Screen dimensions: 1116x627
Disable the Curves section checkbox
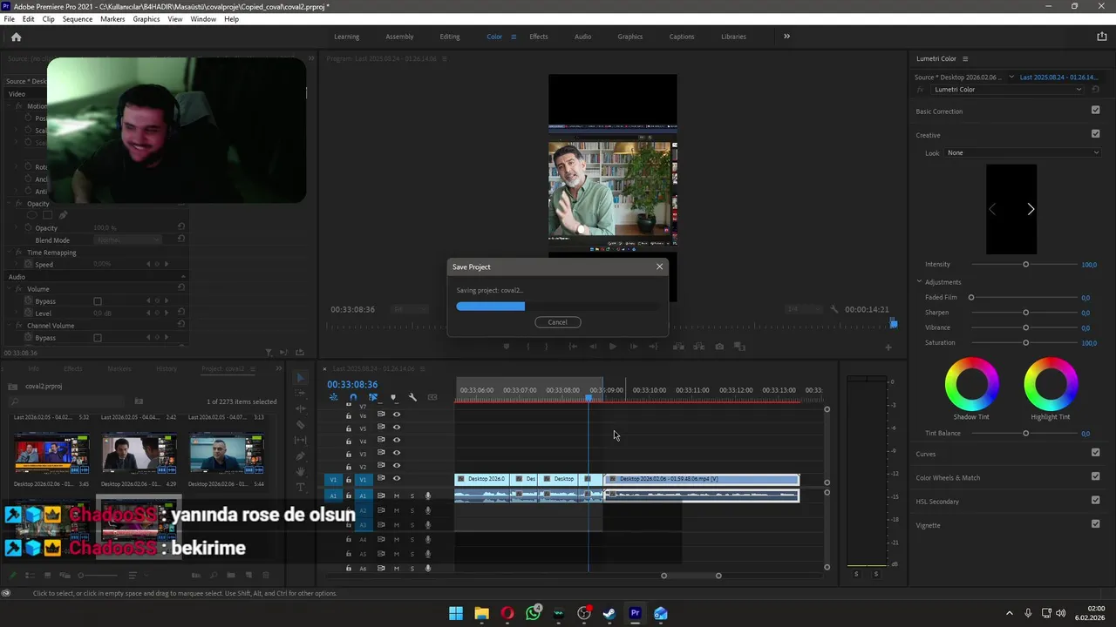tap(1096, 453)
